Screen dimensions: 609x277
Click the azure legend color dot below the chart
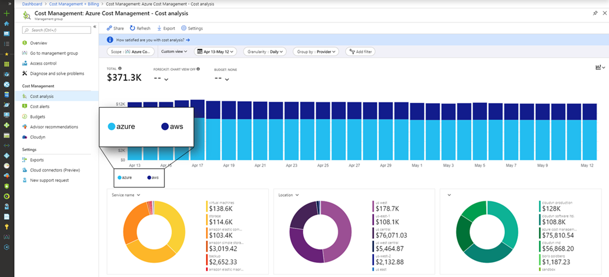pos(120,177)
